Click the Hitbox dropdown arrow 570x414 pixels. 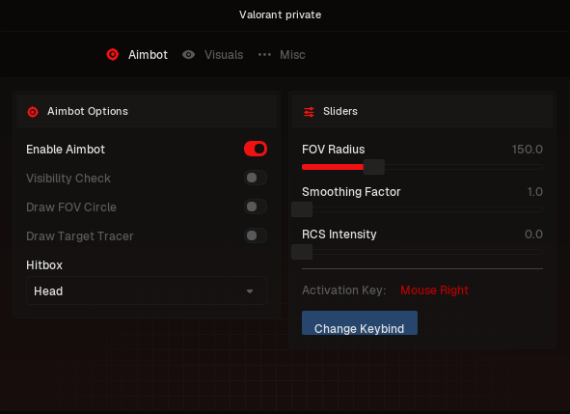[250, 291]
